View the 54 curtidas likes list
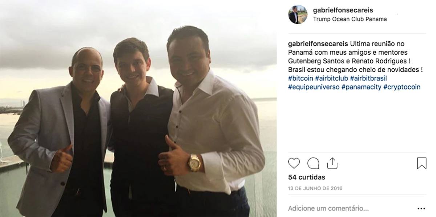Image resolution: width=436 pixels, height=217 pixels. (307, 178)
